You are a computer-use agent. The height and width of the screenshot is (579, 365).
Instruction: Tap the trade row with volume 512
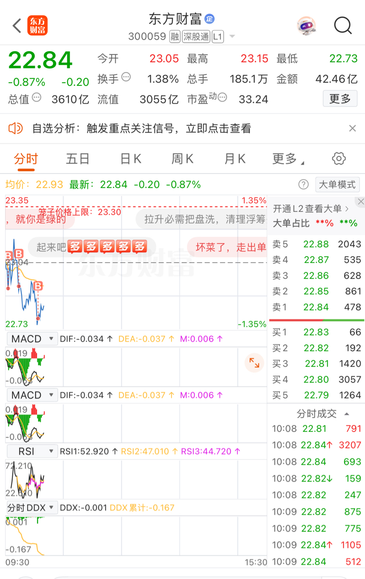317,561
